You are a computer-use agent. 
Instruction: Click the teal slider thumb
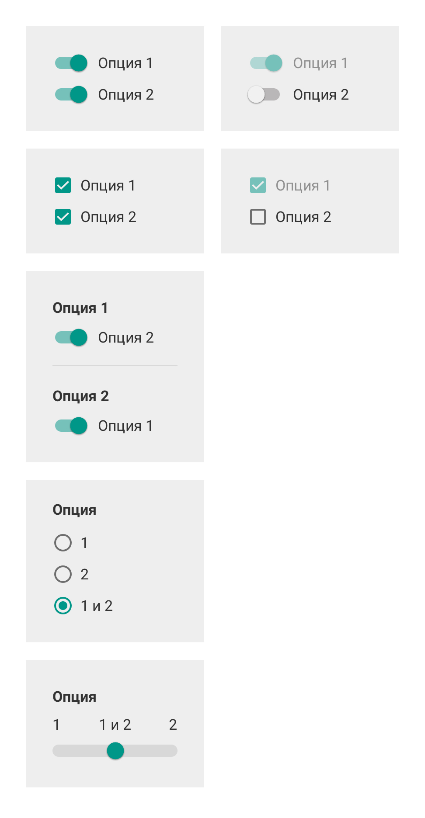115,751
